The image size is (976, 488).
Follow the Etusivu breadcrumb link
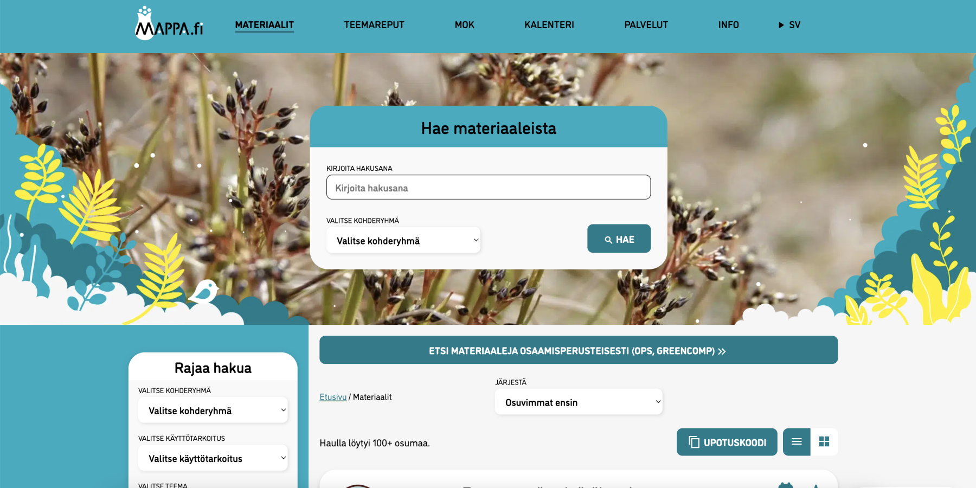tap(333, 397)
